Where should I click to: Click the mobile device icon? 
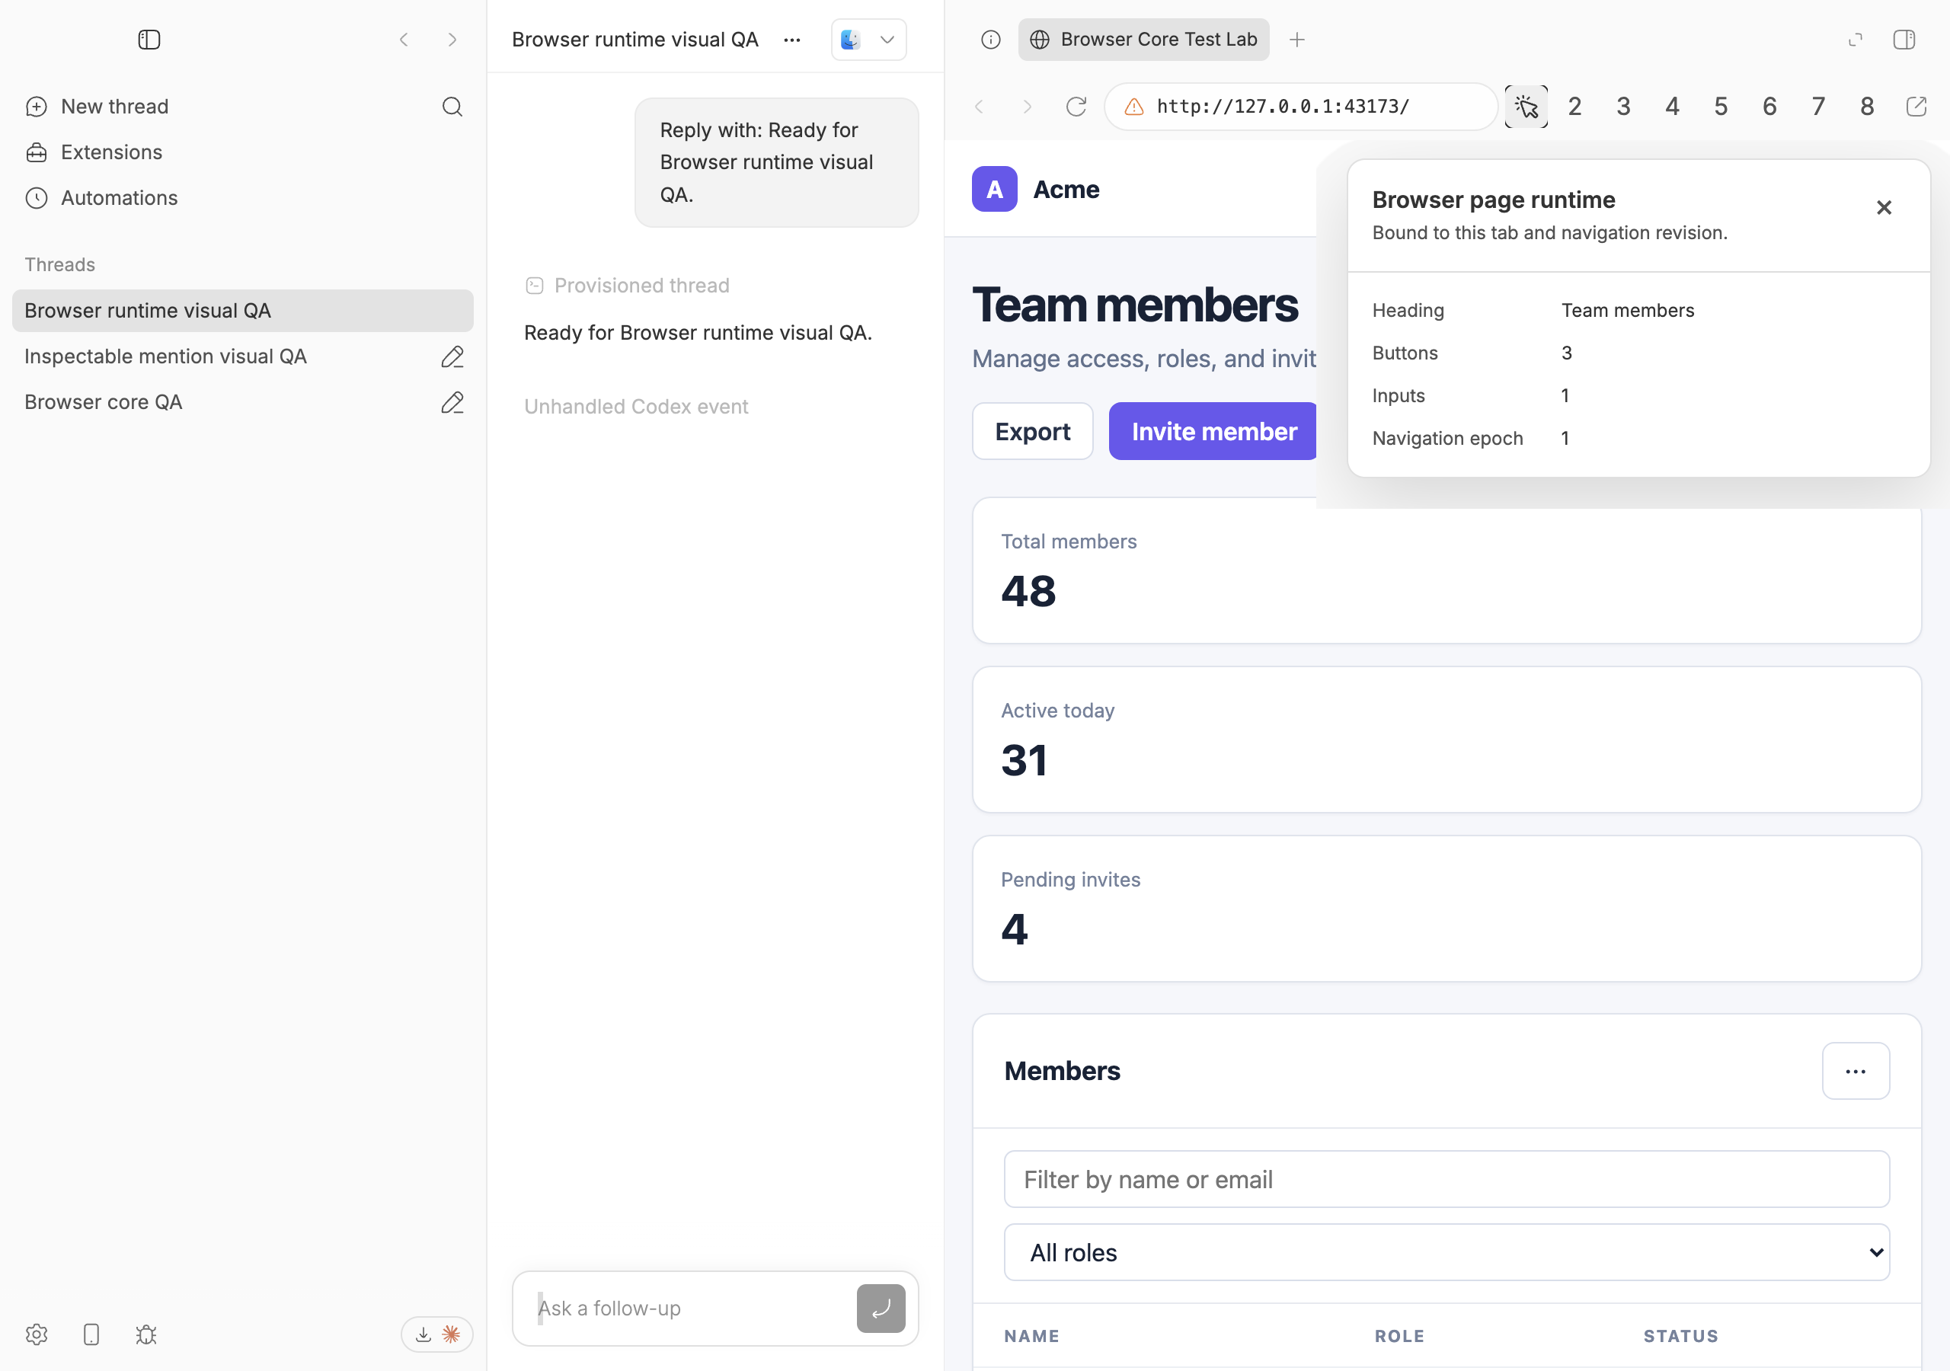pos(91,1334)
